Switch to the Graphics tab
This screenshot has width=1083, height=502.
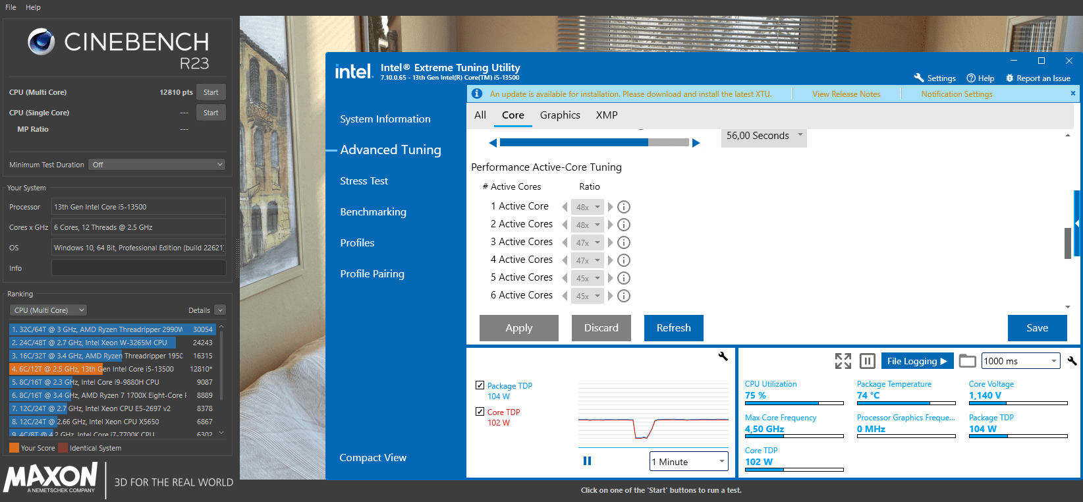point(560,115)
